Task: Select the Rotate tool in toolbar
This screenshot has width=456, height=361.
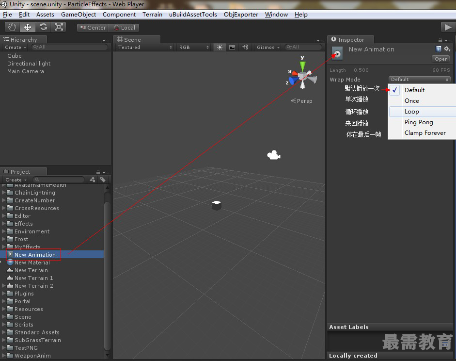Action: click(43, 27)
